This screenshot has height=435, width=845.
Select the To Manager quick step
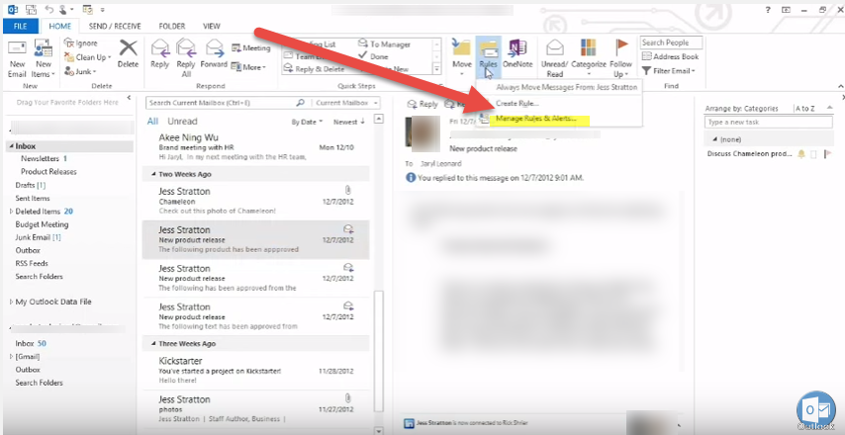(384, 44)
